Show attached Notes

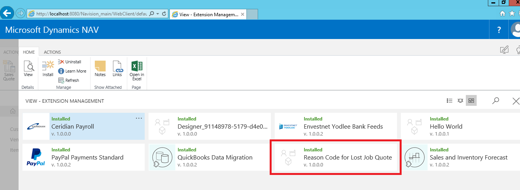click(100, 69)
